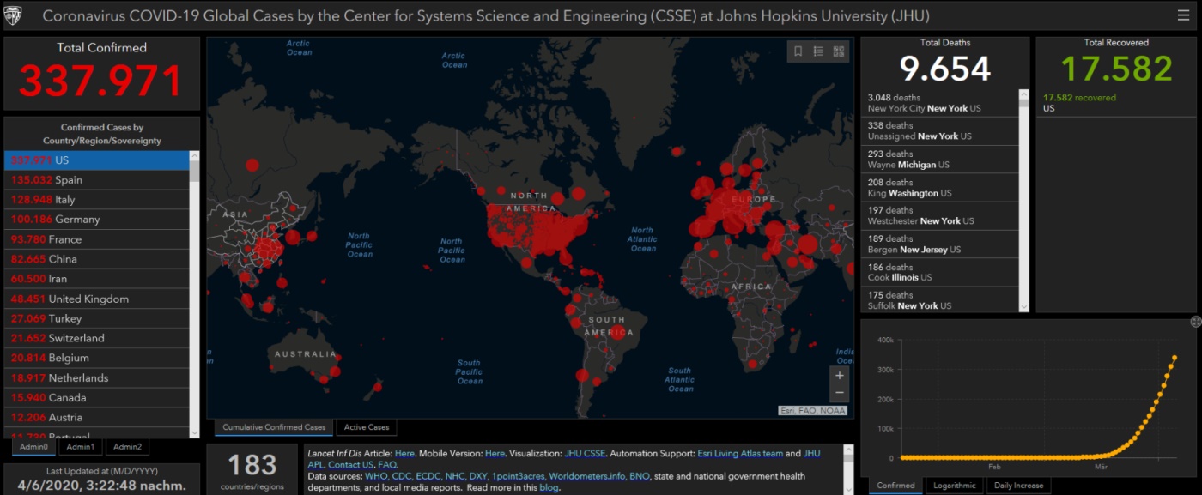This screenshot has height=495, width=1202.
Task: Select Cook Illinois deaths row
Action: pos(940,272)
